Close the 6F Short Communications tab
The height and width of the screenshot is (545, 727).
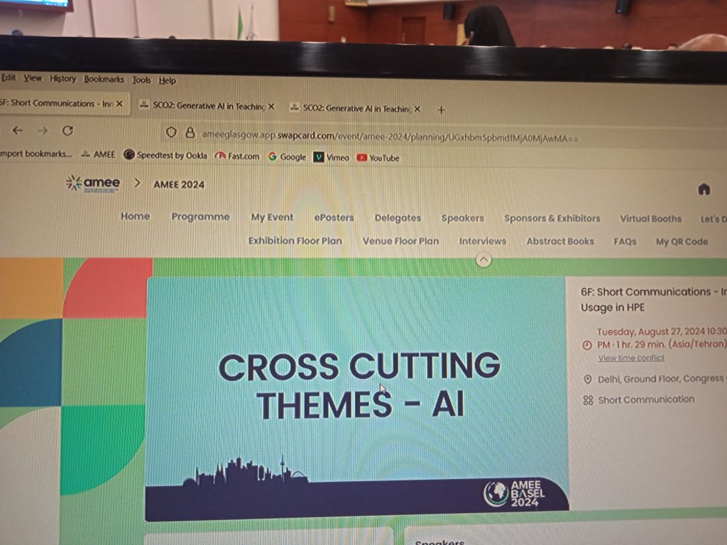pyautogui.click(x=119, y=104)
